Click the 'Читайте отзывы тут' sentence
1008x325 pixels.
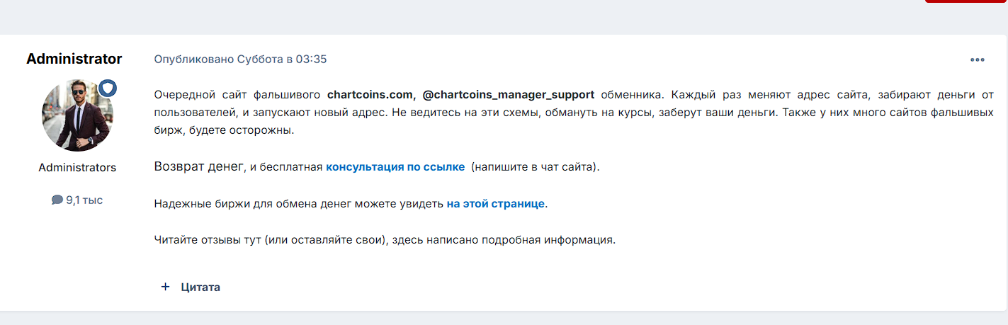(208, 240)
